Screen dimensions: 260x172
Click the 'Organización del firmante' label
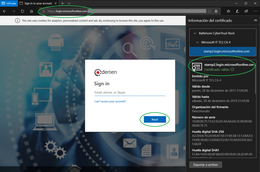[x=210, y=107]
